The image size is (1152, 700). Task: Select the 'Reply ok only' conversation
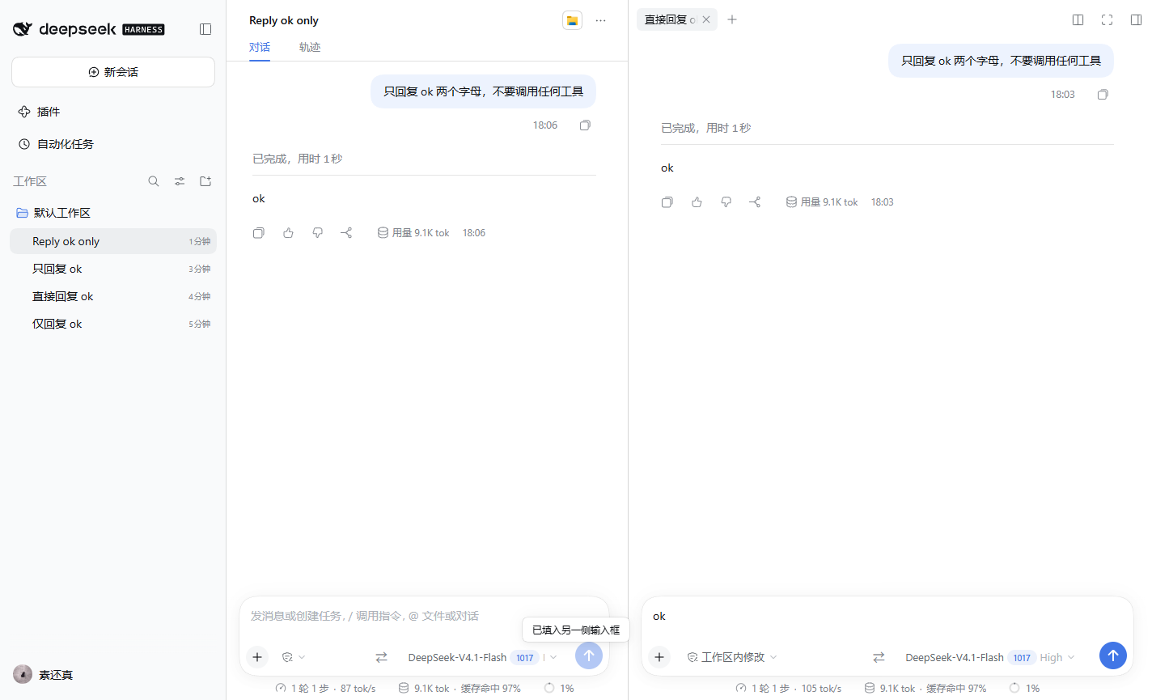(113, 241)
